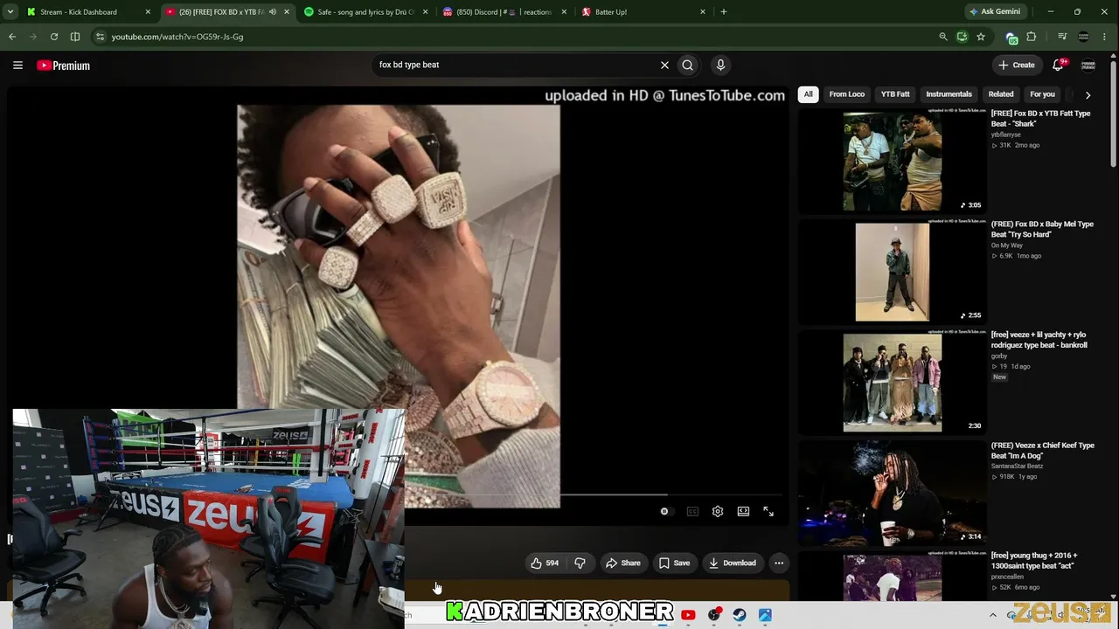The height and width of the screenshot is (629, 1119).
Task: Show more filter chips arrow
Action: tap(1088, 94)
